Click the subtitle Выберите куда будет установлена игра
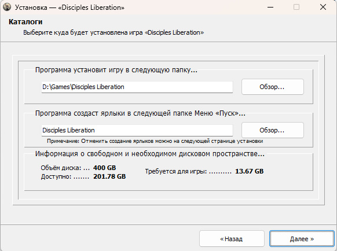The width and height of the screenshot is (337, 251). (113, 32)
